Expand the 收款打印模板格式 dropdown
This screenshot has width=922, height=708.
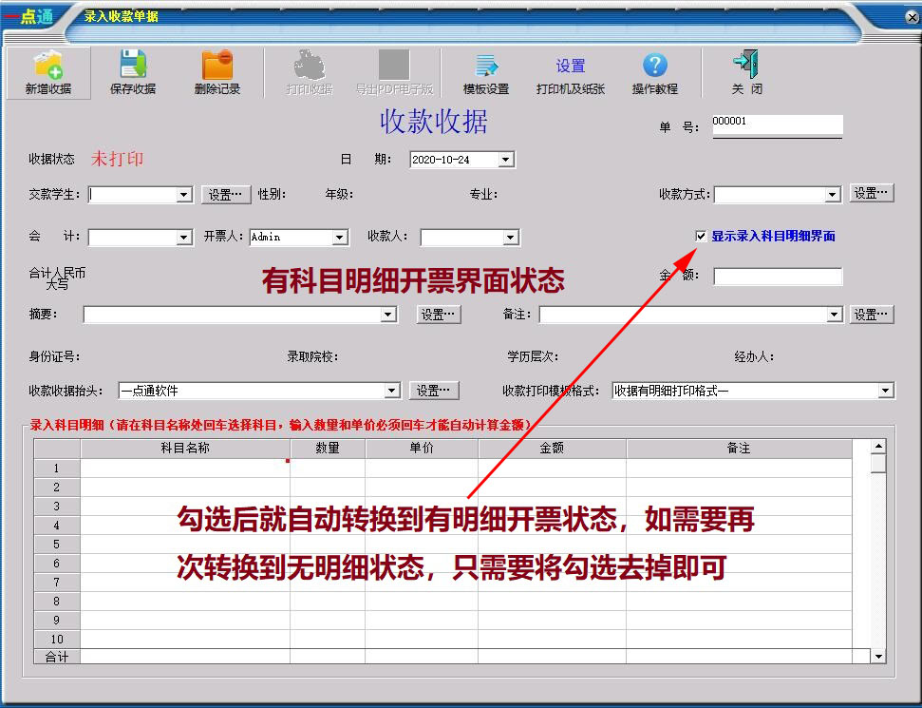[x=886, y=391]
